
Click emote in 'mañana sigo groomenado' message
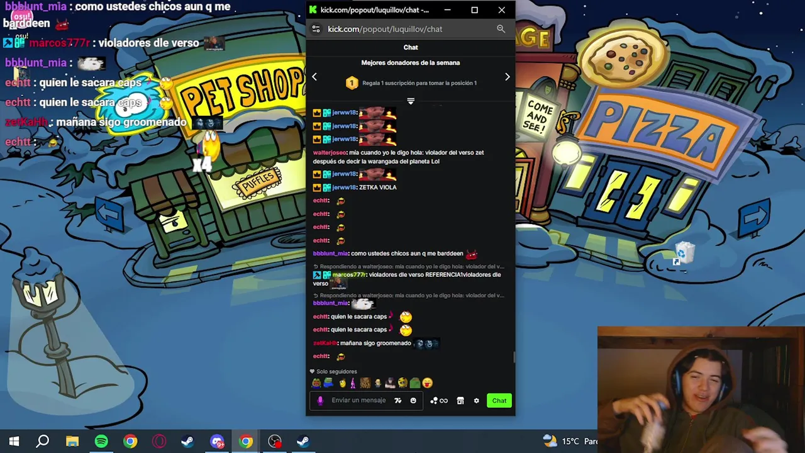pyautogui.click(x=426, y=344)
